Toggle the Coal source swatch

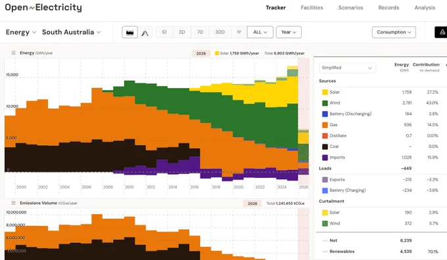click(325, 146)
